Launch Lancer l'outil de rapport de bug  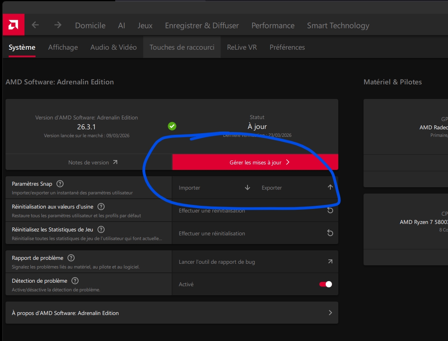pos(255,262)
